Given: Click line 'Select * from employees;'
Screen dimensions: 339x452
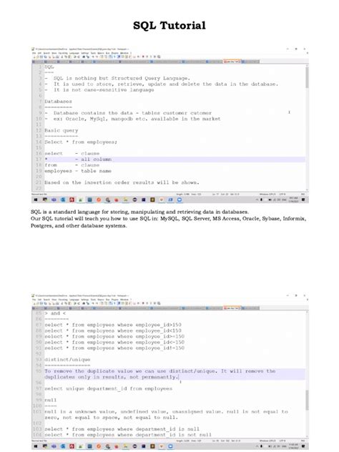Looking at the screenshot, I should 81,142.
